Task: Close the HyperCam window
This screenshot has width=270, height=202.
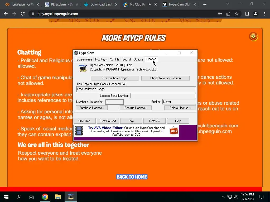Action: [191, 53]
